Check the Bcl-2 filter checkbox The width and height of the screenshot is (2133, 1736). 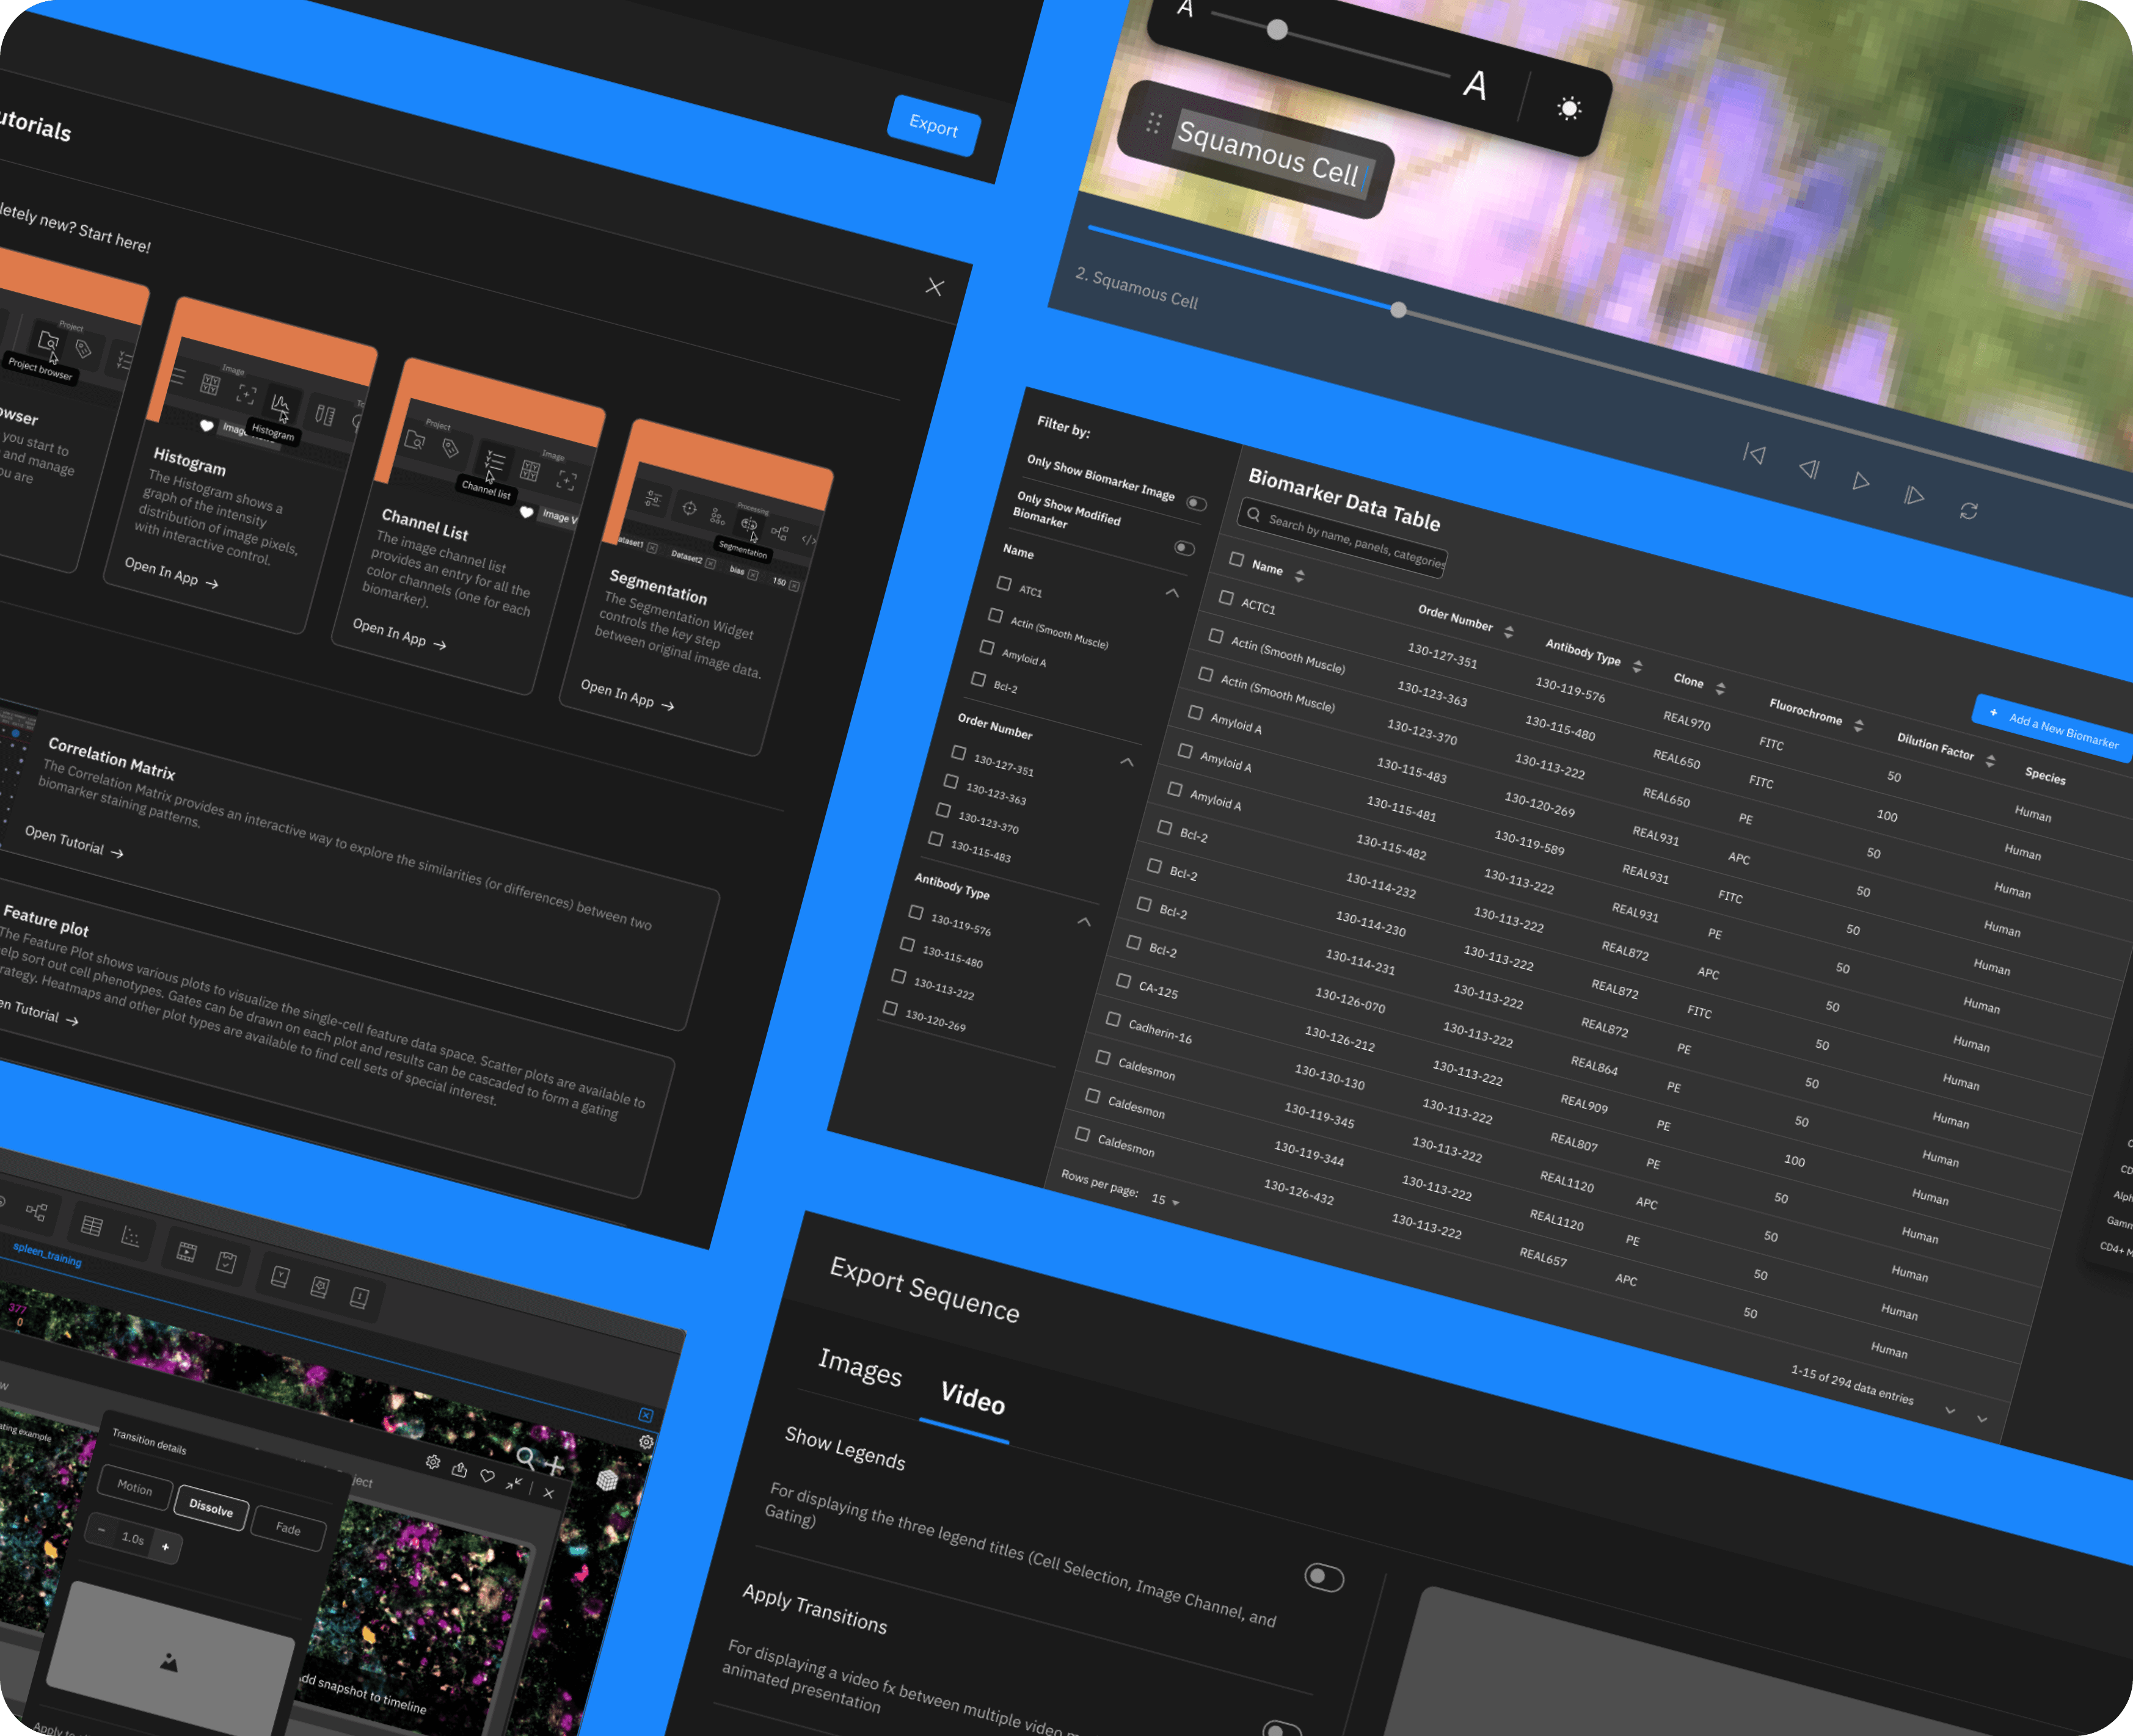pos(979,679)
